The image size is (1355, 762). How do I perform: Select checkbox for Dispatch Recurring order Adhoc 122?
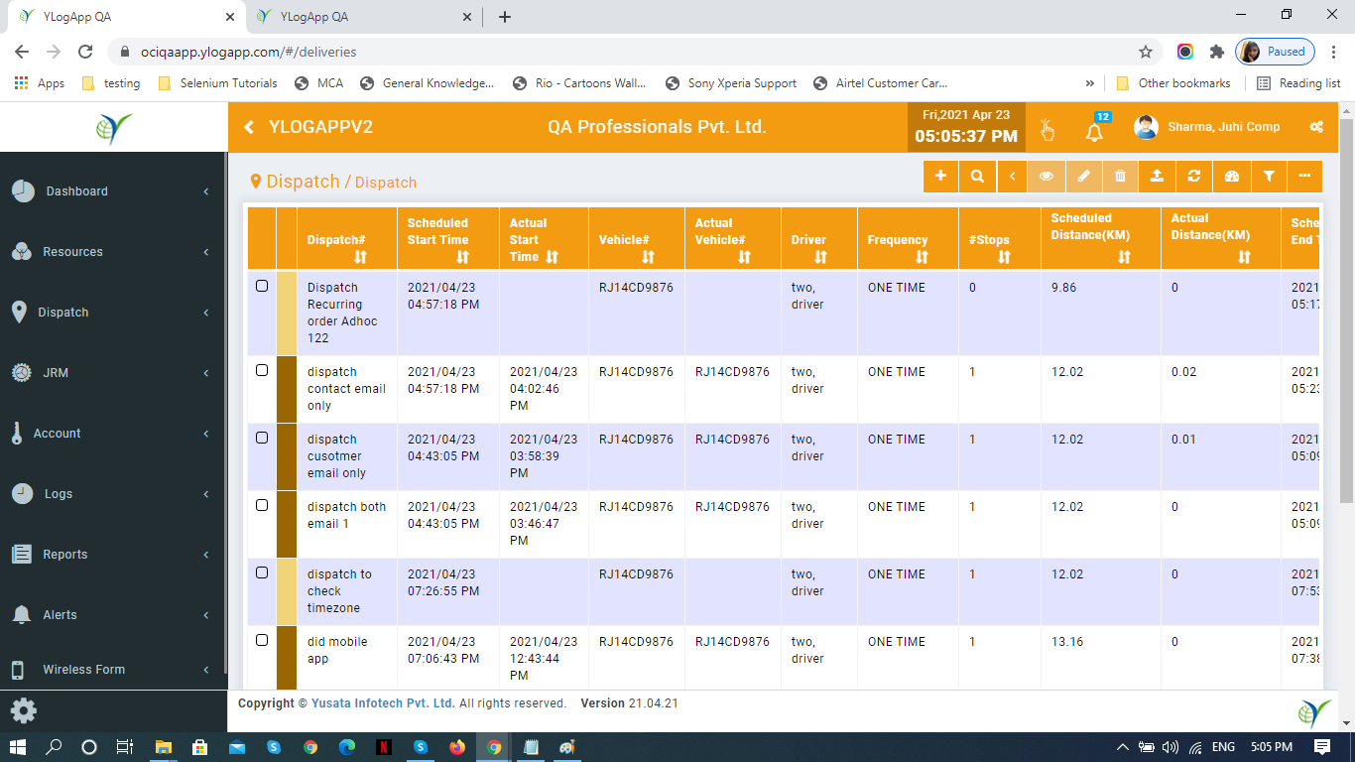click(x=262, y=286)
